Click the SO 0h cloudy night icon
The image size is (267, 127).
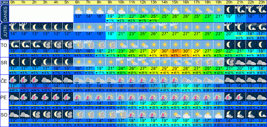(x=14, y=114)
